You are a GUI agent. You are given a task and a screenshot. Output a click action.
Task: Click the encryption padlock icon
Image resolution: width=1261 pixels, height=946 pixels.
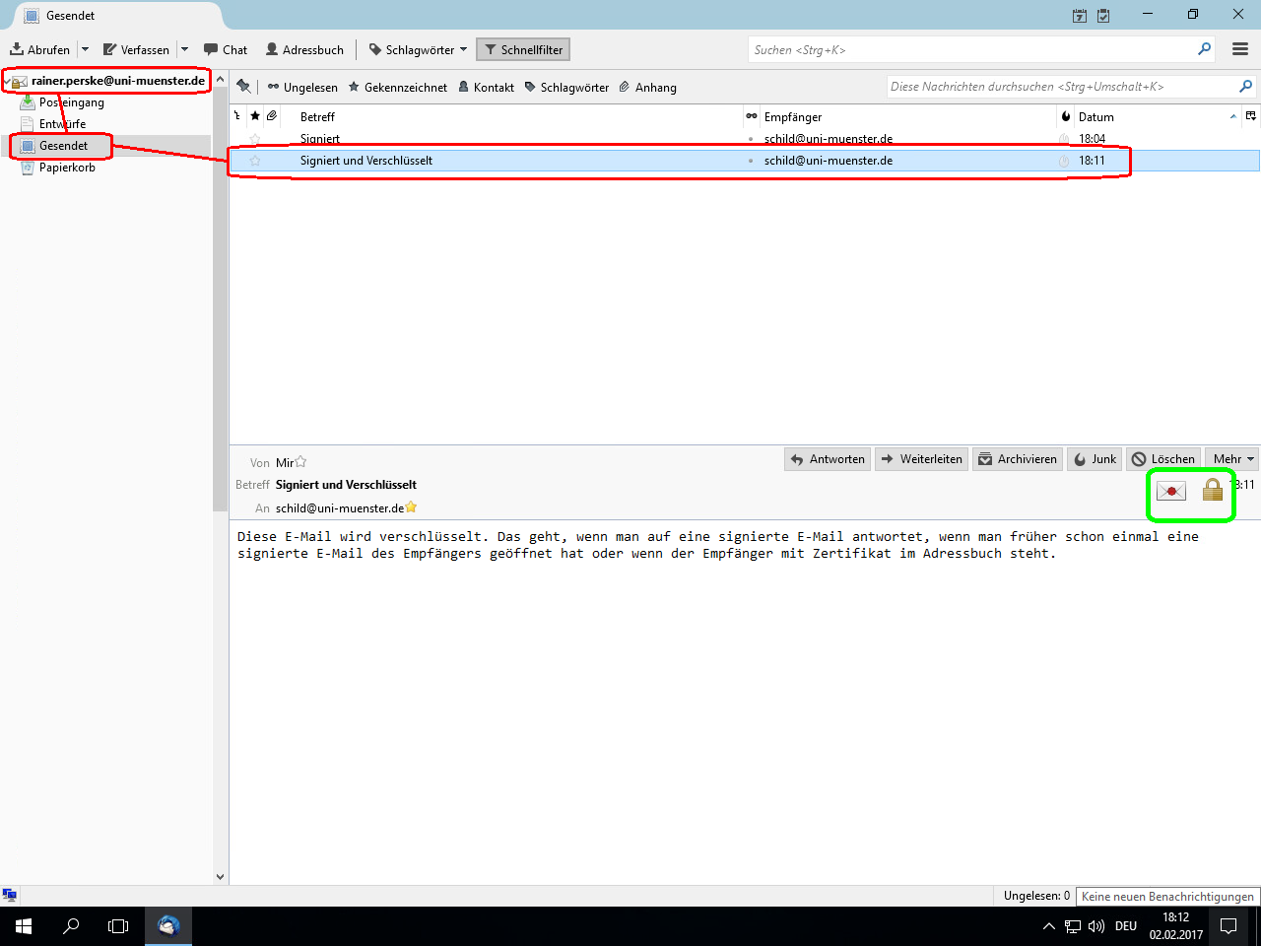pos(1213,490)
